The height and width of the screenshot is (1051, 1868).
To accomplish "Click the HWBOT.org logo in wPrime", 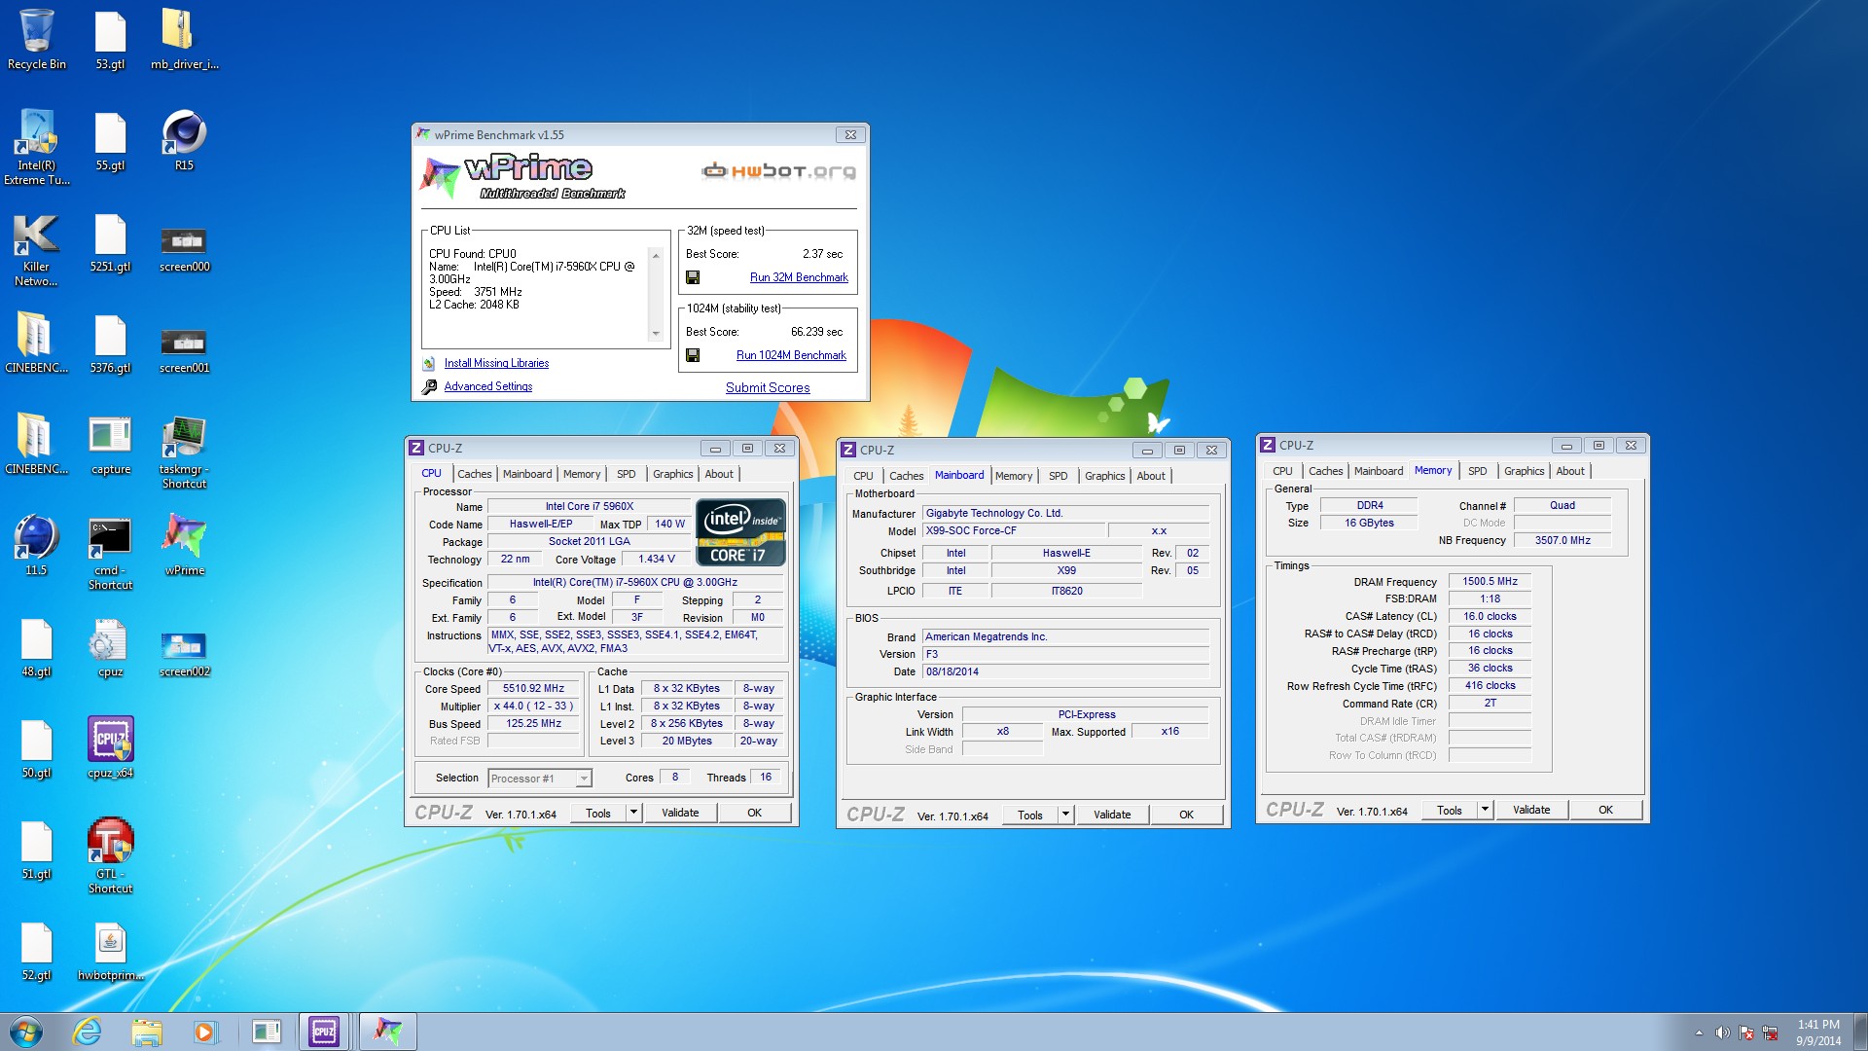I will [778, 171].
